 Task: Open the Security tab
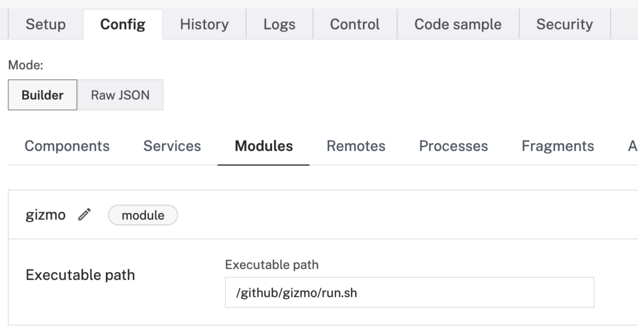565,24
